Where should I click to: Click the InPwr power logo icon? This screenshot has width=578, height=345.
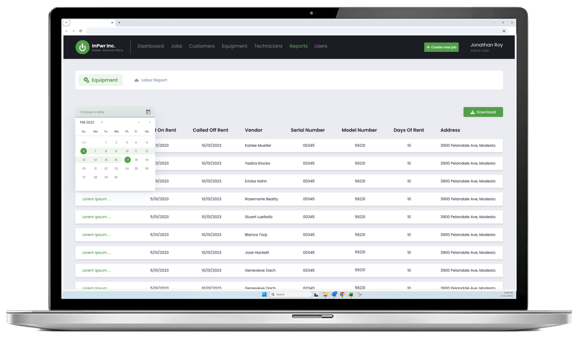coord(83,47)
